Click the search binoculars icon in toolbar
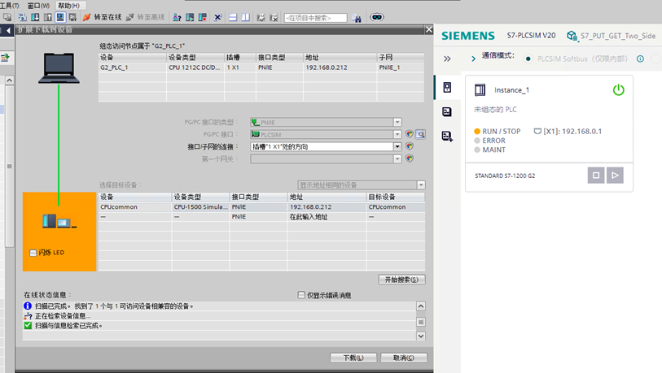The image size is (662, 373). click(357, 17)
